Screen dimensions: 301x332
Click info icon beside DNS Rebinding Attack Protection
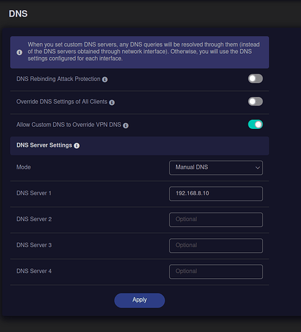[105, 80]
